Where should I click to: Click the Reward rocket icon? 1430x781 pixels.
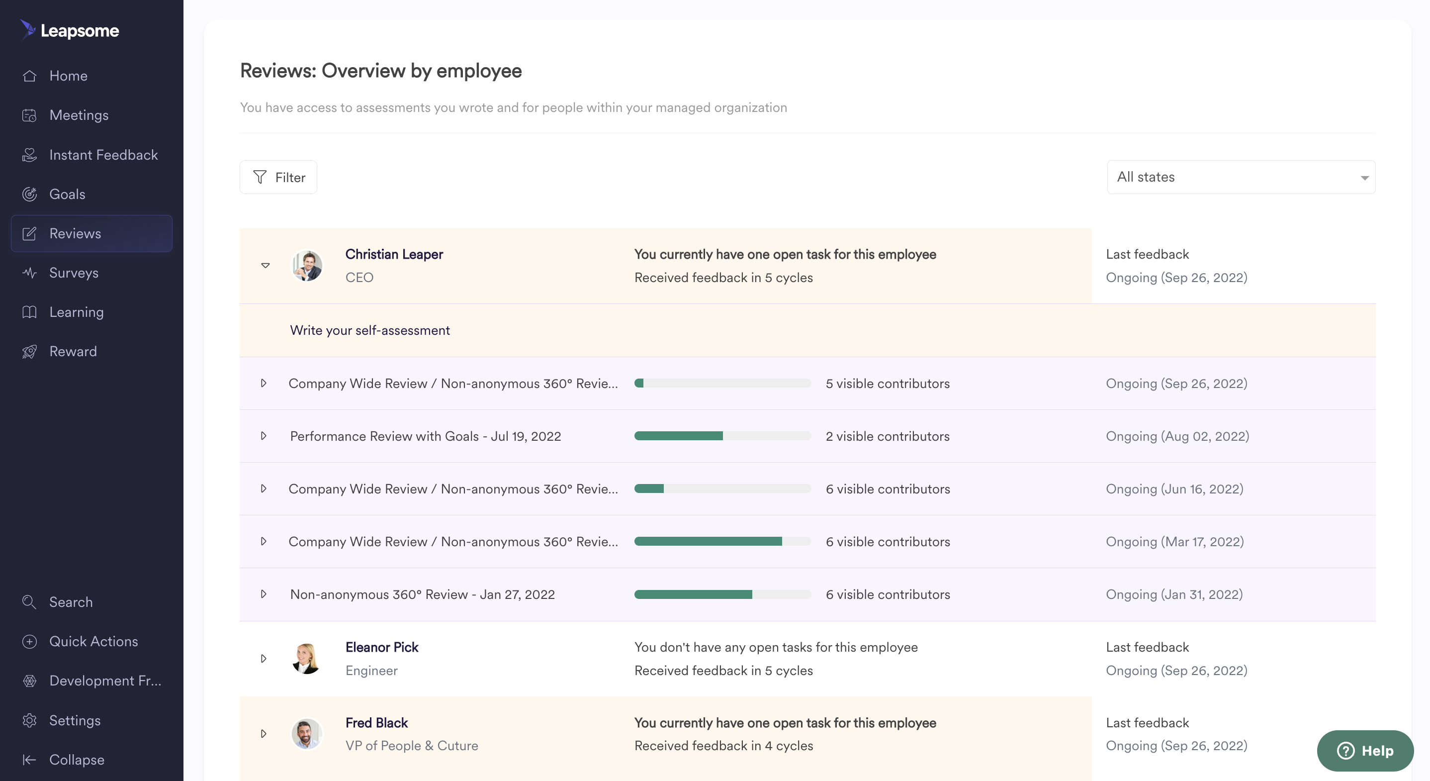(29, 352)
